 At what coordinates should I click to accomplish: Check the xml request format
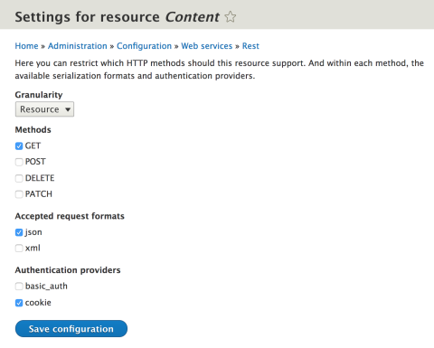19,249
